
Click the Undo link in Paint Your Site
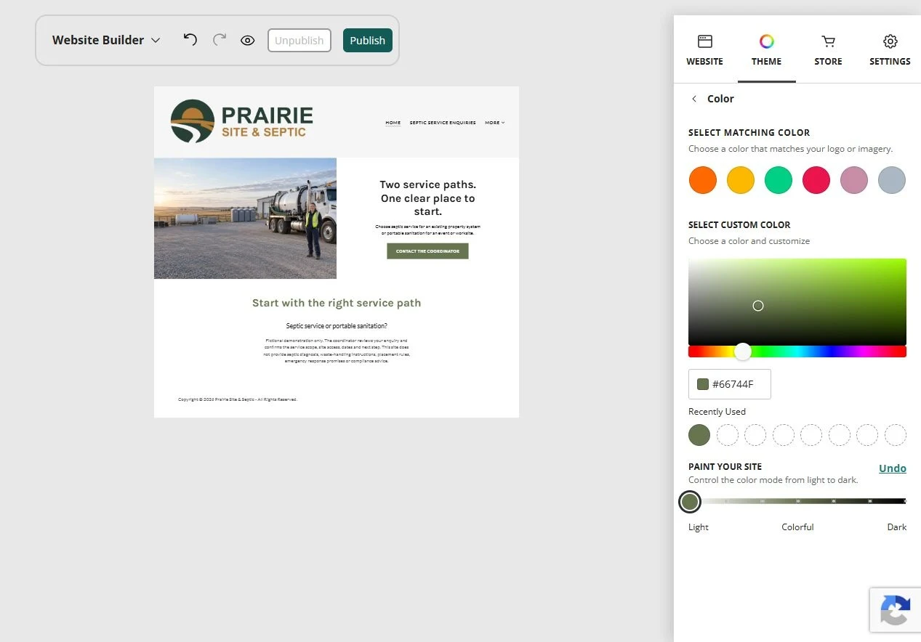click(x=893, y=468)
